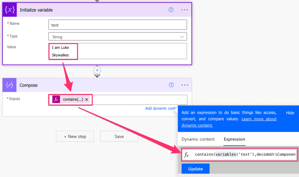Open the Learn more about dynamic content link

(259, 119)
